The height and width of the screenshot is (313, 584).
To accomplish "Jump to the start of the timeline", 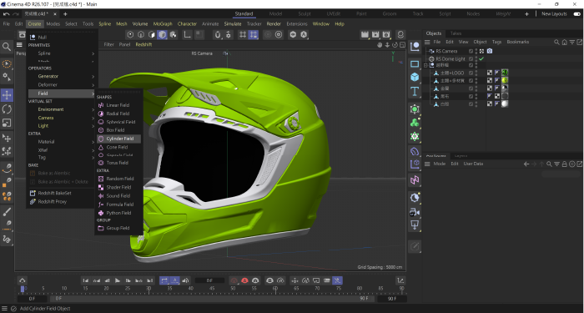I will [85, 280].
